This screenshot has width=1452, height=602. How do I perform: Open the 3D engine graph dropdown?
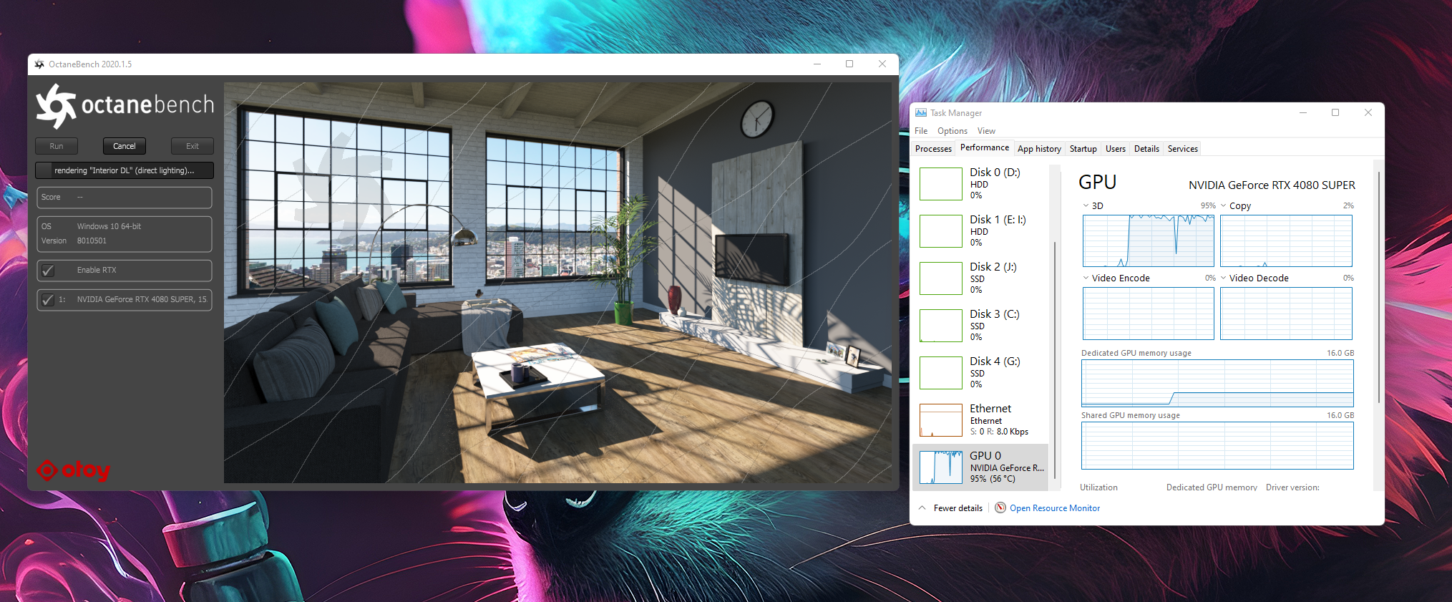pos(1086,206)
